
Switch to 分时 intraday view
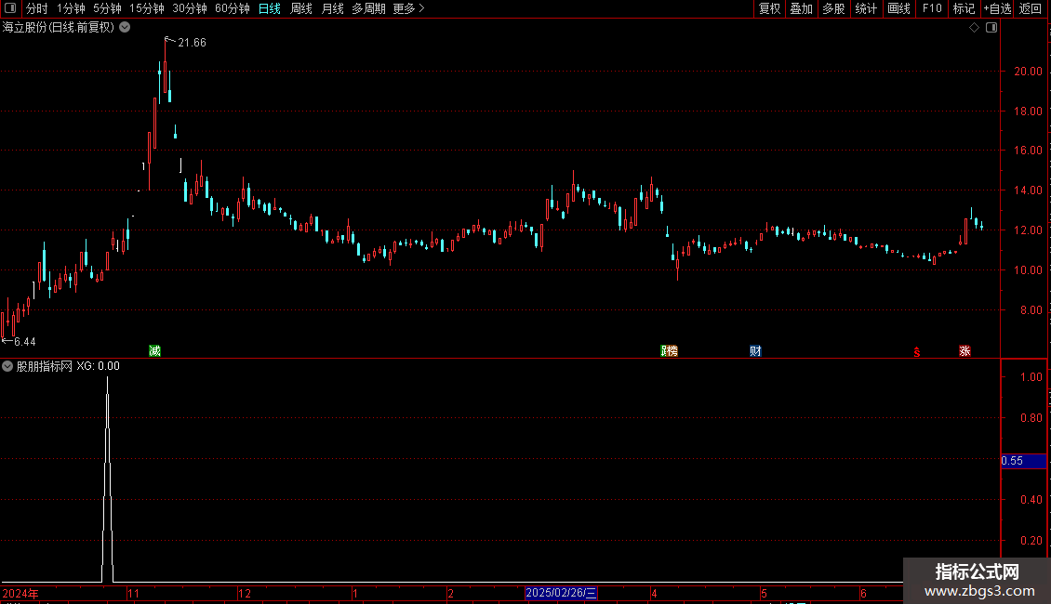click(x=37, y=8)
